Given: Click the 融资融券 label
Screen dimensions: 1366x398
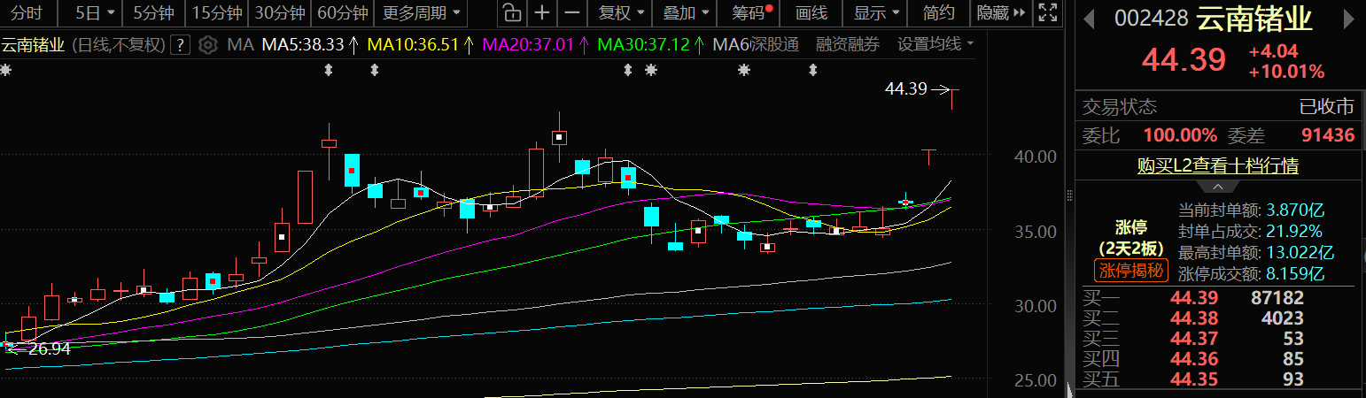Looking at the screenshot, I should point(847,45).
